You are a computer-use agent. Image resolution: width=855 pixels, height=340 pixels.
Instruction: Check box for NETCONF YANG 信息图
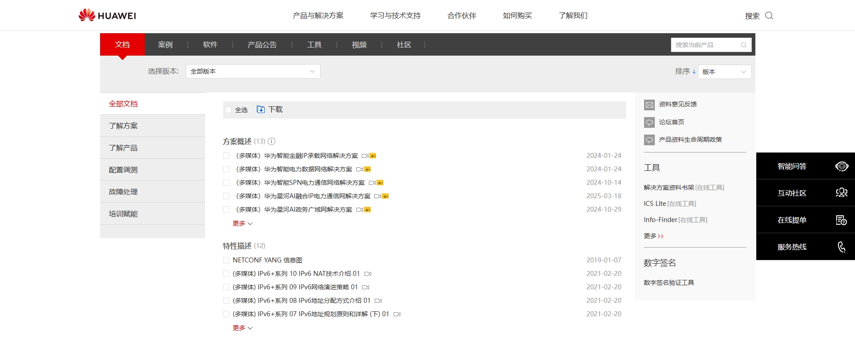[x=226, y=260]
